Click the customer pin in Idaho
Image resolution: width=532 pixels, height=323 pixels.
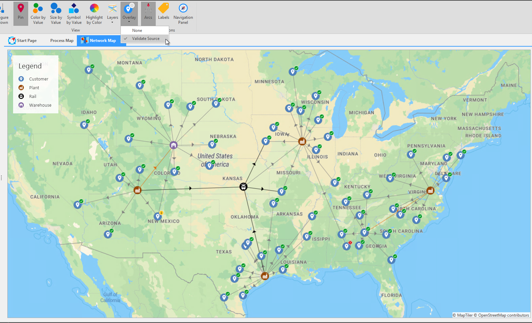[x=84, y=124]
